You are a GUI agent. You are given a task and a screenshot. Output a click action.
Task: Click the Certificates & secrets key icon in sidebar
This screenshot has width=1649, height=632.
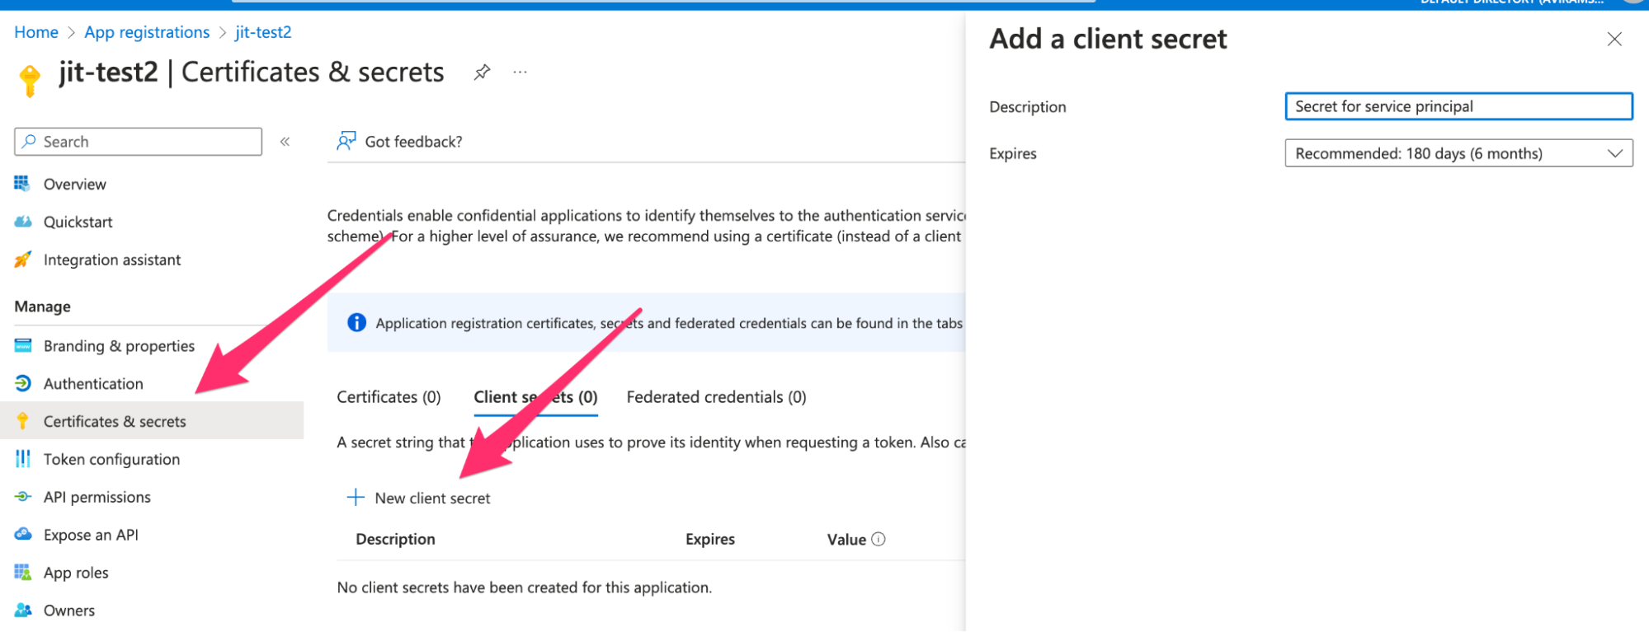[23, 421]
